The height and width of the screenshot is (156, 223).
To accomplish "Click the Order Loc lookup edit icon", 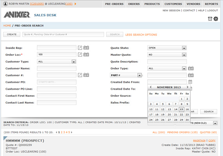I will [80, 55].
